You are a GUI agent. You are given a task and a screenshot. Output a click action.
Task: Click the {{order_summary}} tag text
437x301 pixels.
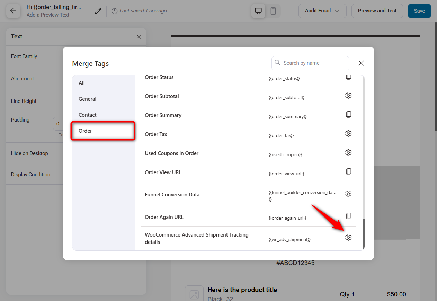(x=287, y=116)
